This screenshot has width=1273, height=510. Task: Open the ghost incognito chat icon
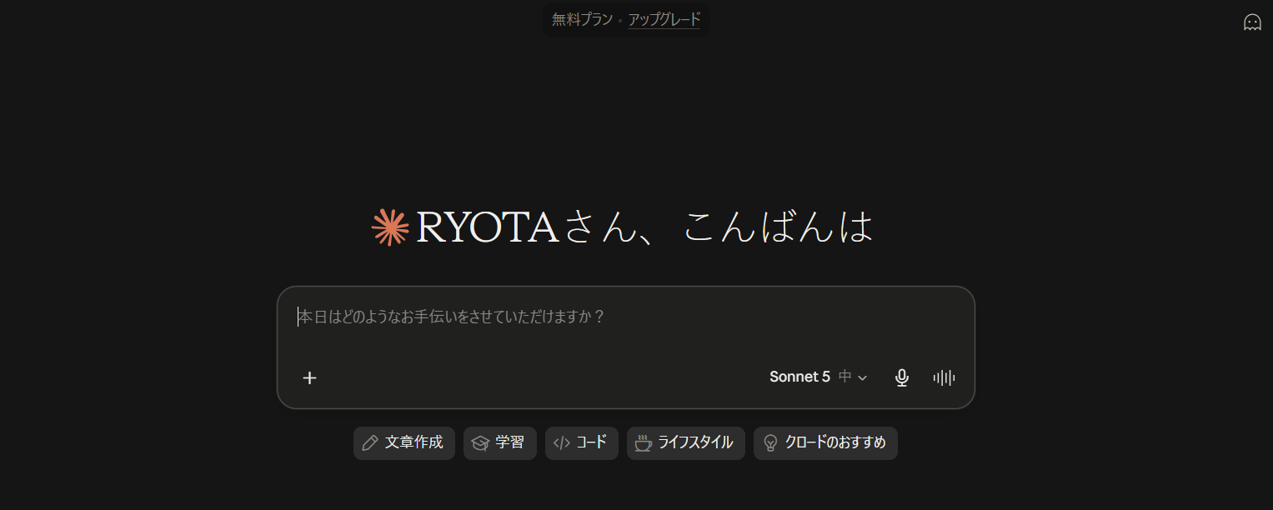point(1252,22)
